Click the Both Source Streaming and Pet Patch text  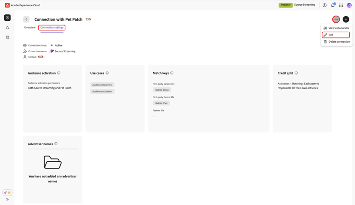(x=50, y=88)
